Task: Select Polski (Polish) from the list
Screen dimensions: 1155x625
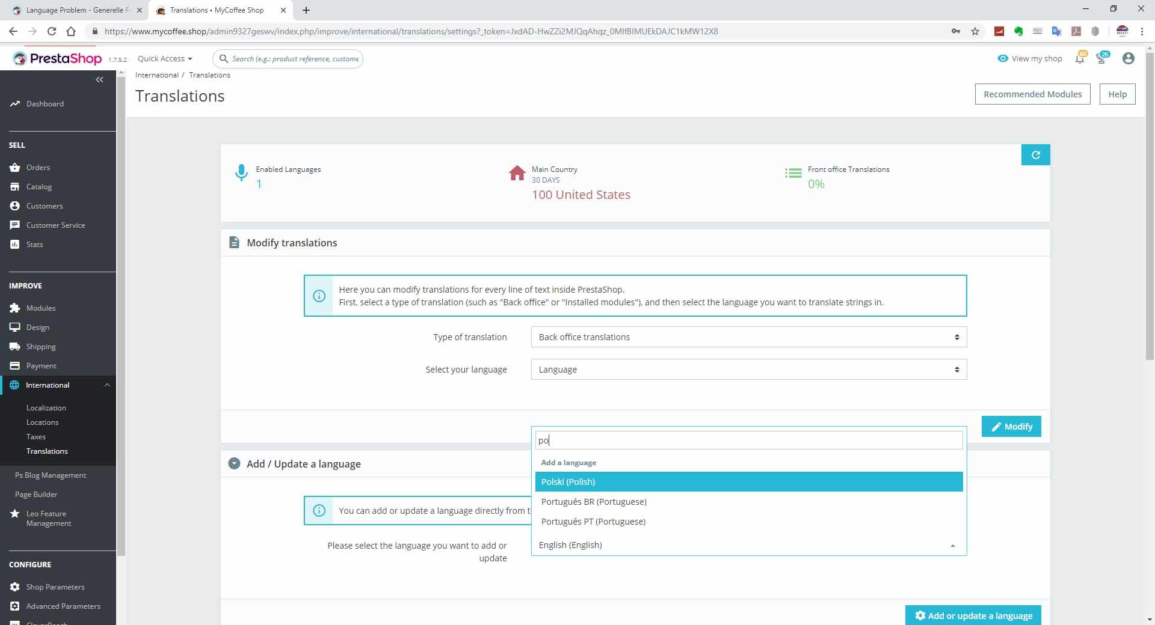Action: click(x=749, y=482)
